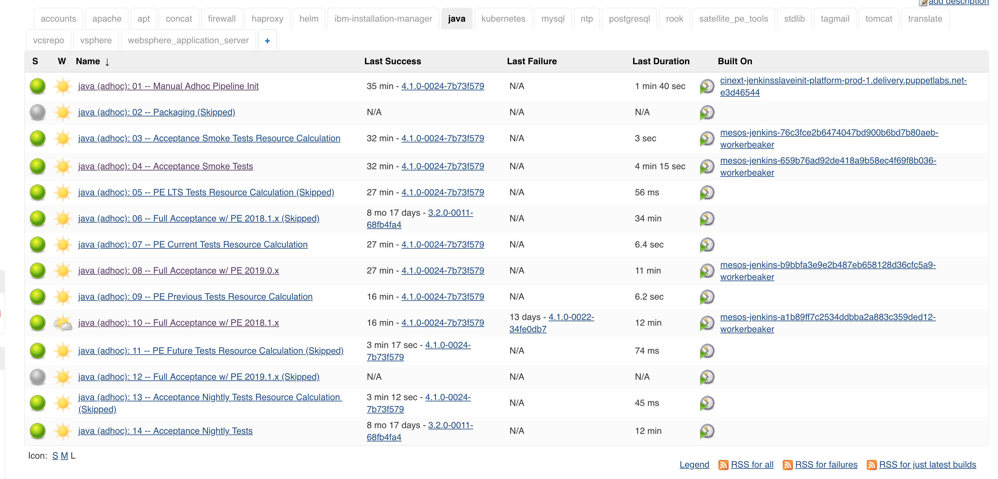
Task: Switch icon size to small S
Action: (x=55, y=456)
